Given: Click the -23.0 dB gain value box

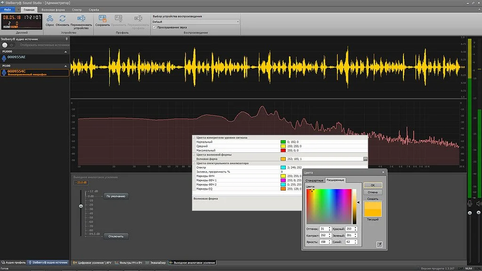Looking at the screenshot, I should [x=81, y=183].
